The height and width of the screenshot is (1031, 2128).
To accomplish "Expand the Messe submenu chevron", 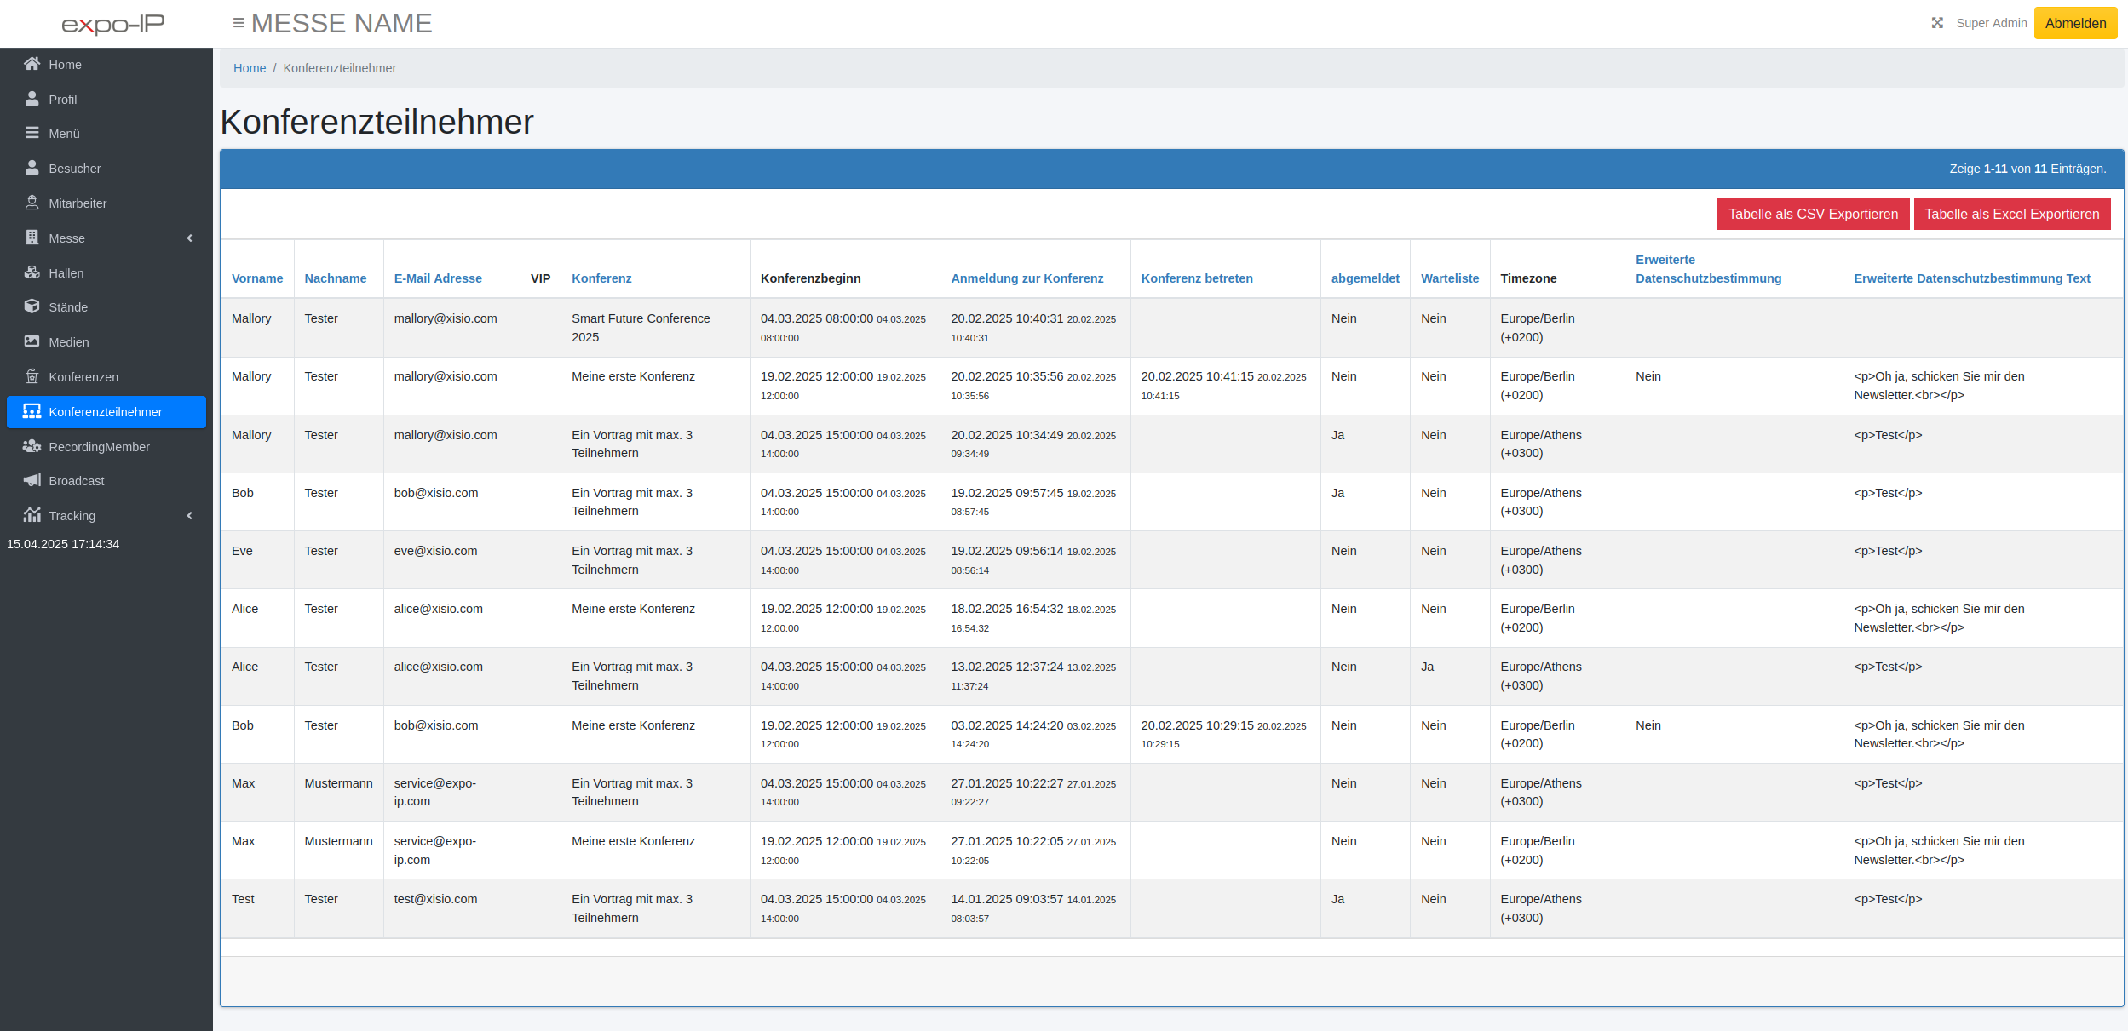I will pyautogui.click(x=190, y=238).
